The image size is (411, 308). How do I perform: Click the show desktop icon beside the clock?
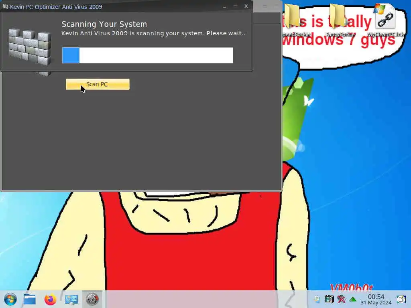401,299
